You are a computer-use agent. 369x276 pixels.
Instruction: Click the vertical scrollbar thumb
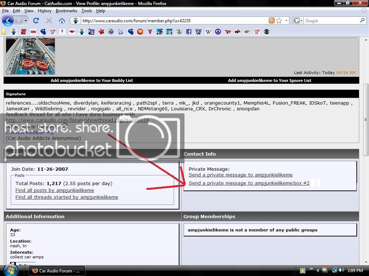coord(366,120)
